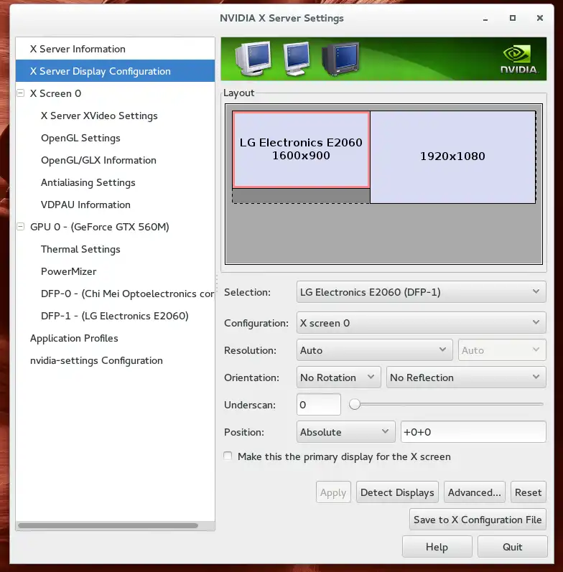
Task: Select the X Screen 0 tree row
Action: point(115,93)
